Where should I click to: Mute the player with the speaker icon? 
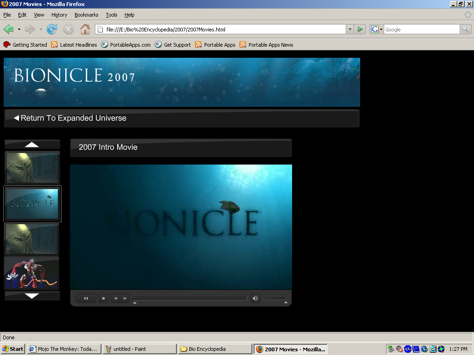point(255,298)
